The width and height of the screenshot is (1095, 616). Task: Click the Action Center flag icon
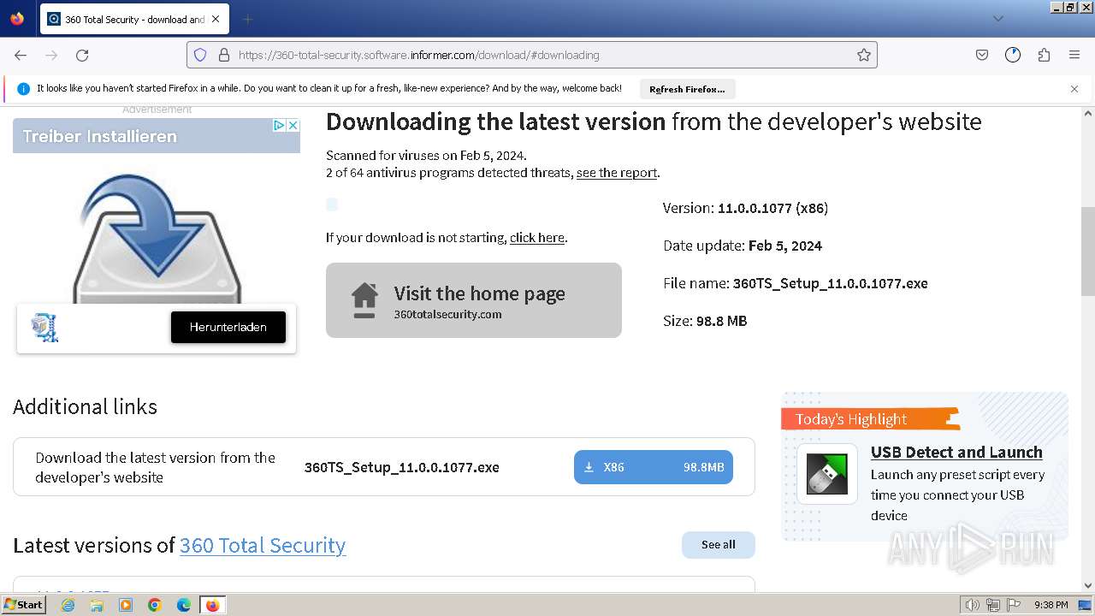[1014, 605]
